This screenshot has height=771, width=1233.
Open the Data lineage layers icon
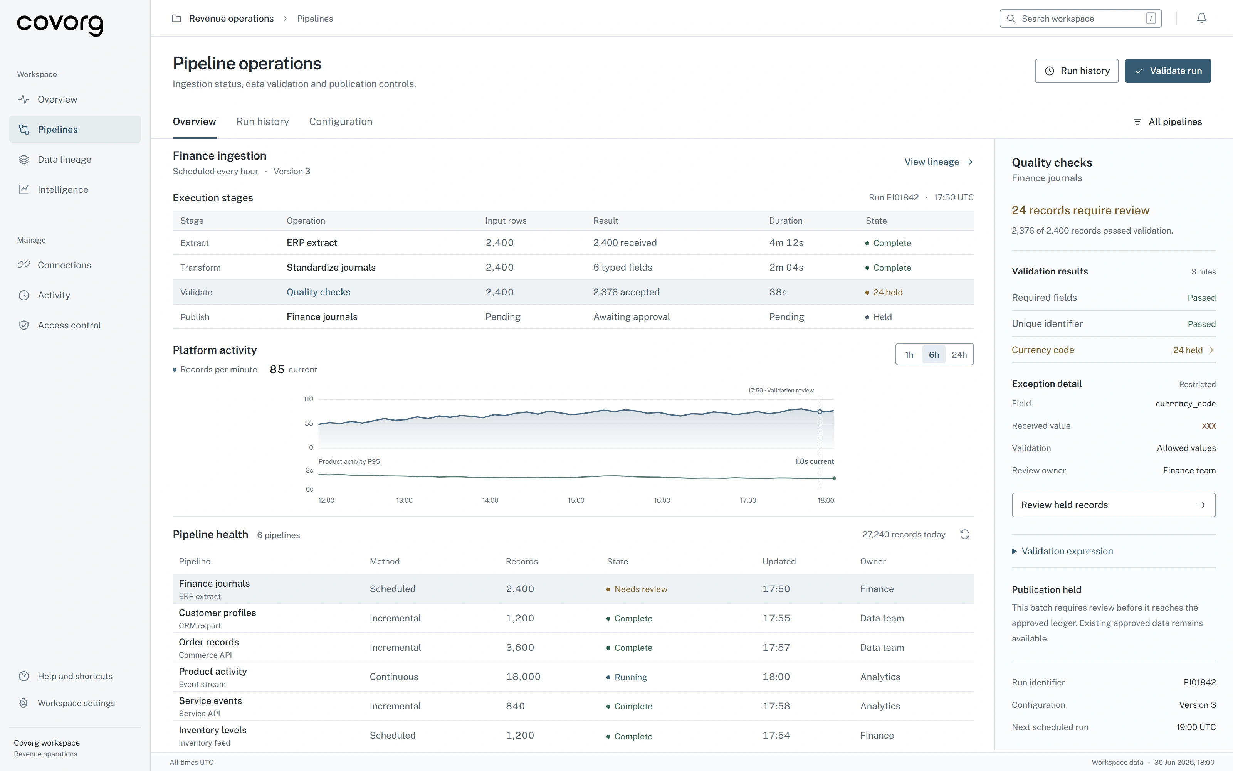pos(24,160)
